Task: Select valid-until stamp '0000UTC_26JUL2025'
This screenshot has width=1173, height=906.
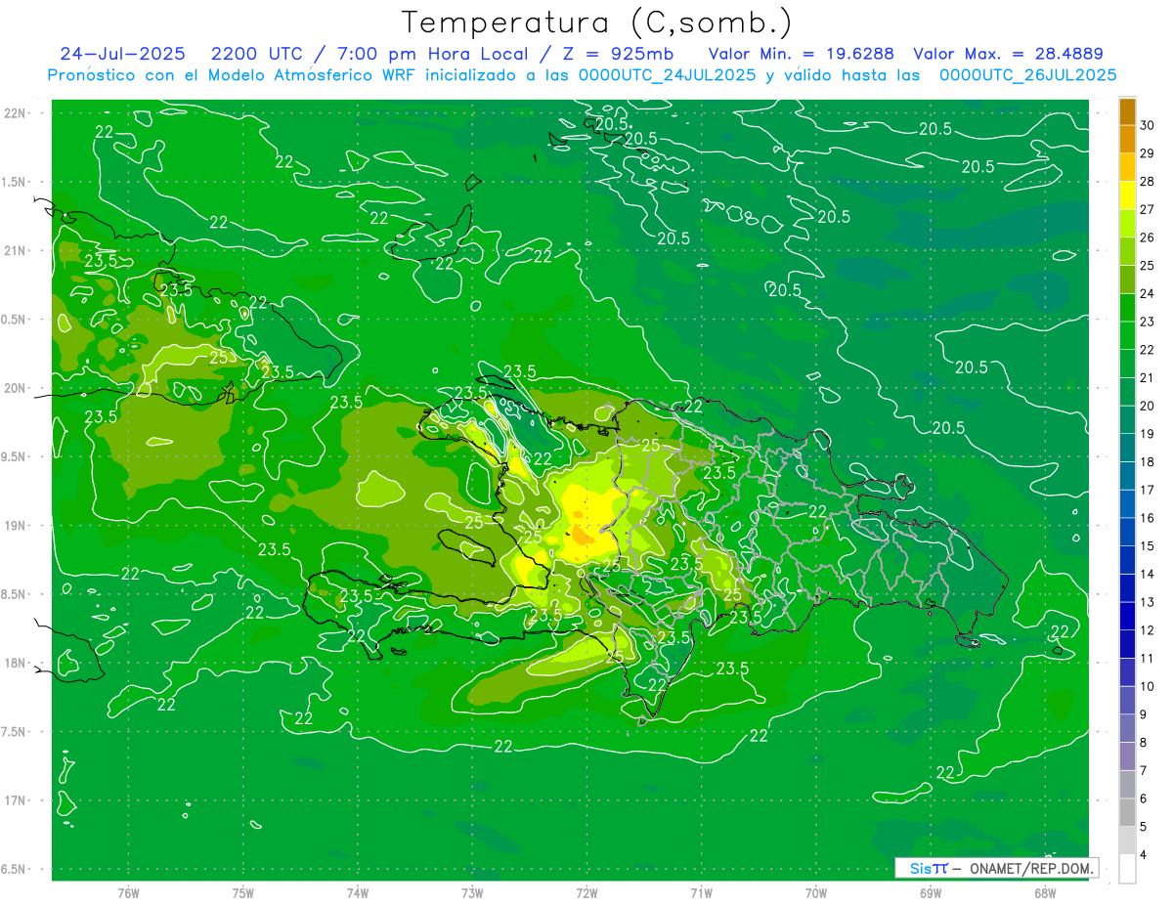Action: pos(1028,75)
